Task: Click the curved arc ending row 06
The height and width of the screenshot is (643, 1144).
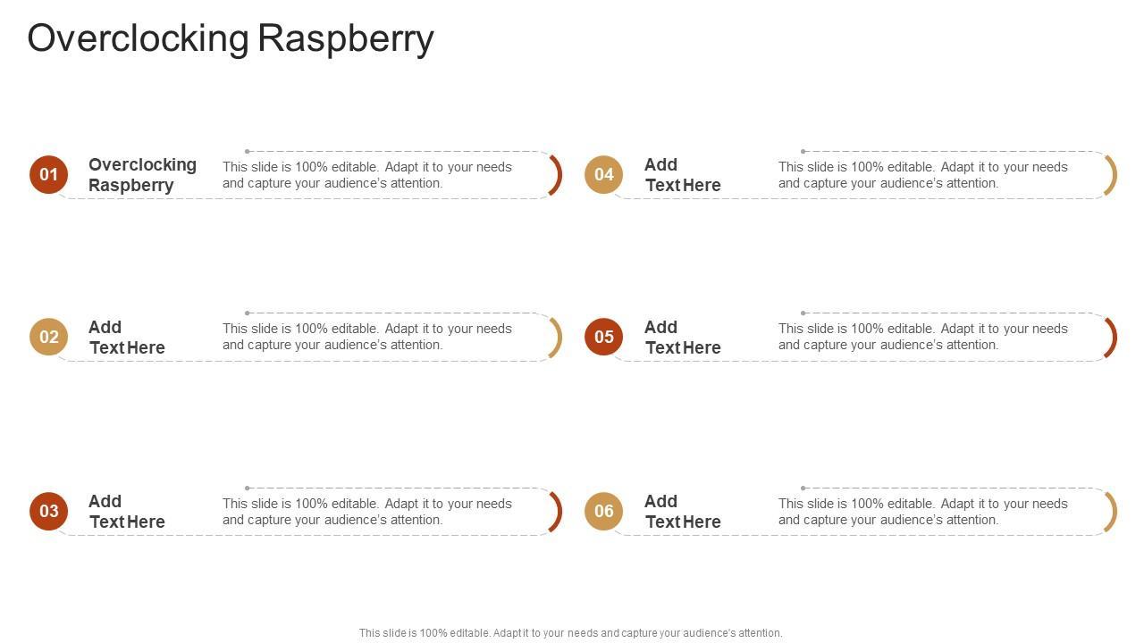Action: click(1113, 512)
